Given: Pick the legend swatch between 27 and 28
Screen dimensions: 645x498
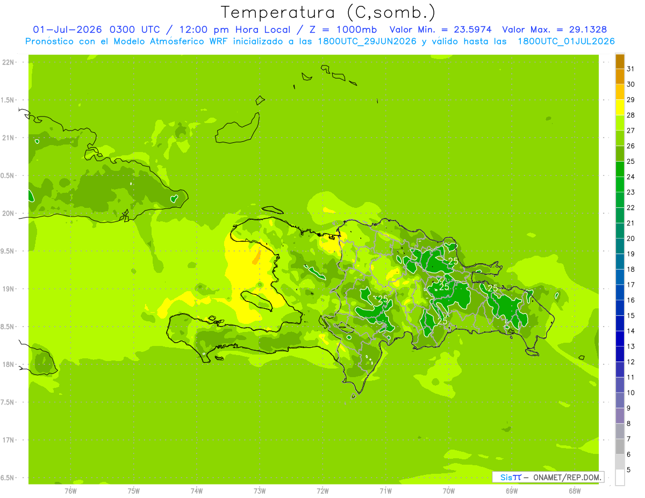Looking at the screenshot, I should click(620, 123).
